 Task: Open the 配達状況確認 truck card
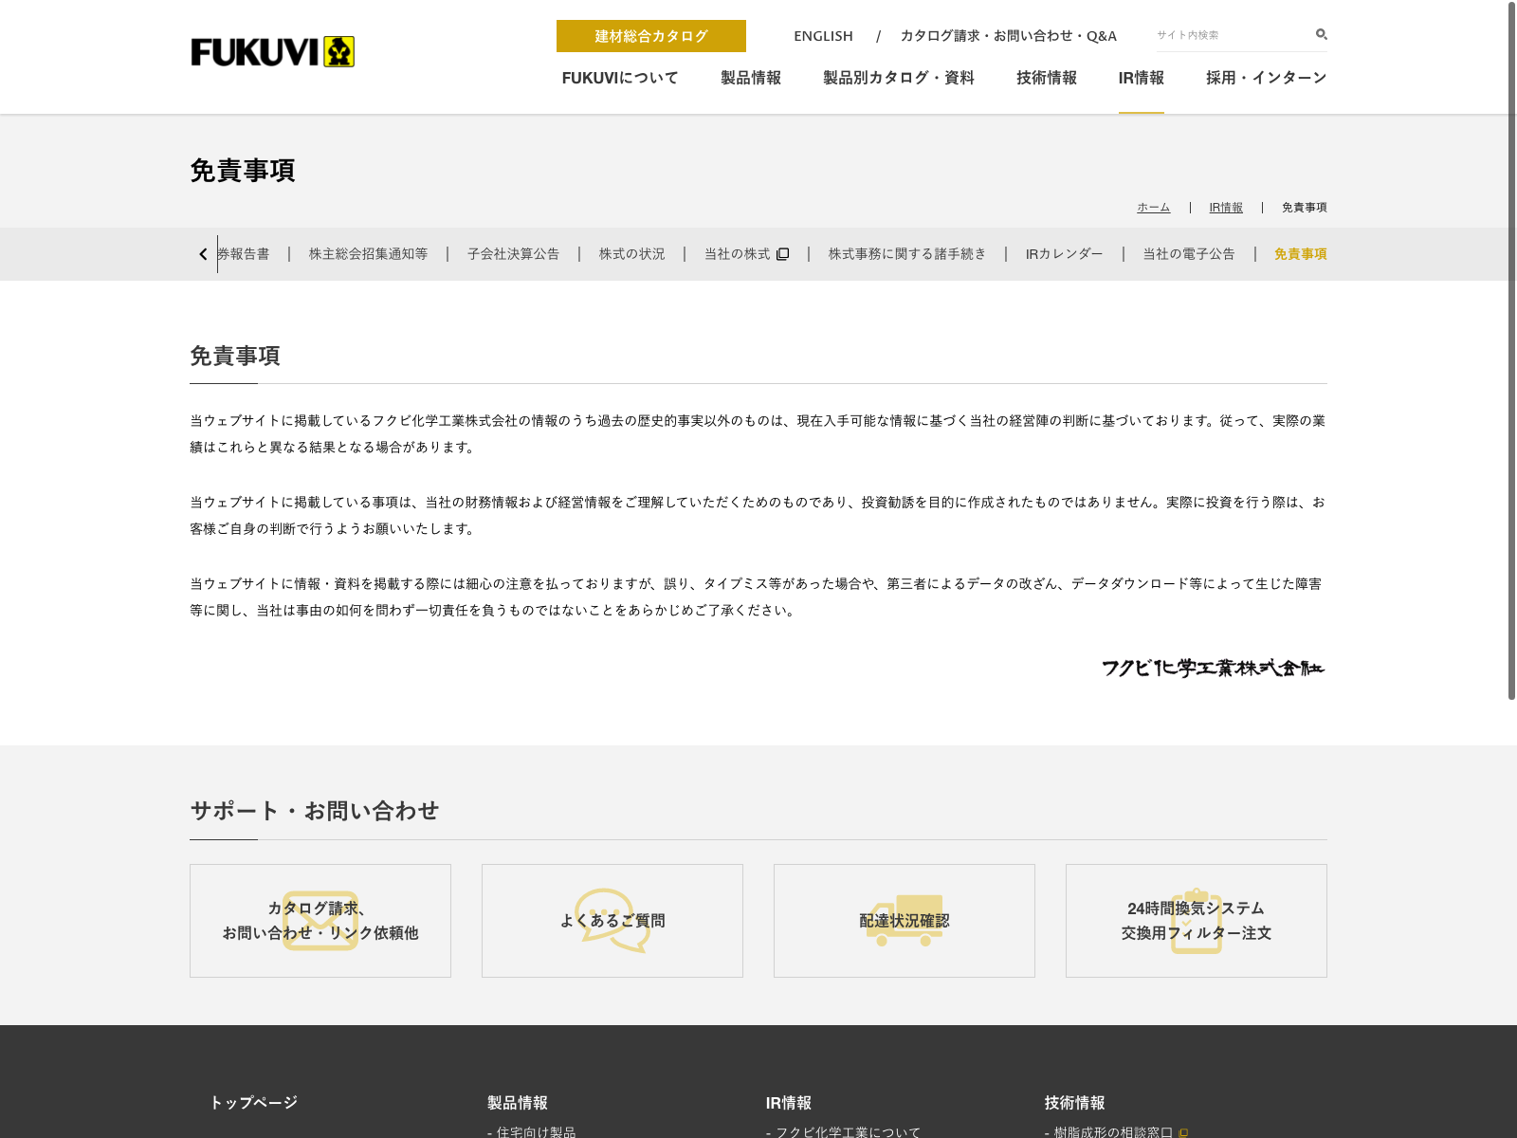tap(905, 921)
